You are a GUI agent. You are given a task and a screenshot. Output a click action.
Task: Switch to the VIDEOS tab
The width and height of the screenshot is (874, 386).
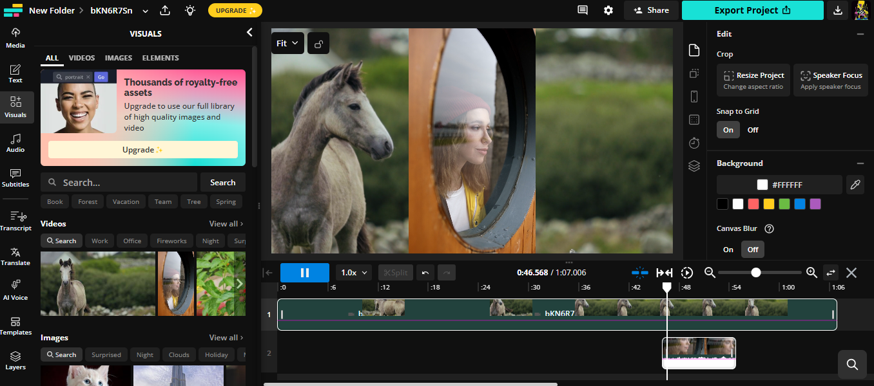82,58
